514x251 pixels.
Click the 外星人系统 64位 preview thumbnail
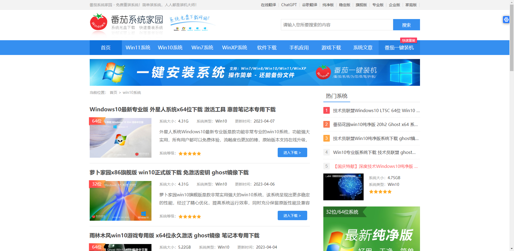(x=120, y=138)
